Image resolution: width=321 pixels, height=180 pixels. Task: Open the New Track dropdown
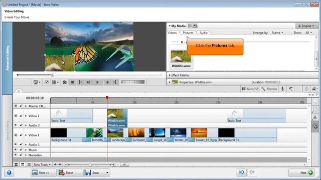(x=42, y=164)
